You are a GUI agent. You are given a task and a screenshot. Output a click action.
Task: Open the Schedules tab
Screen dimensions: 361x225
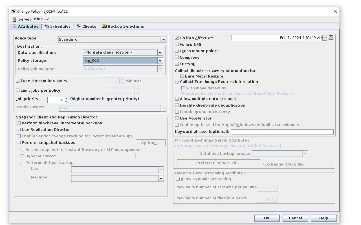[x=58, y=26]
